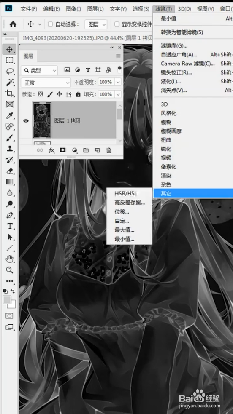Toggle shape layer filter icon
Image resolution: width=233 pixels, height=414 pixels.
coord(98,70)
